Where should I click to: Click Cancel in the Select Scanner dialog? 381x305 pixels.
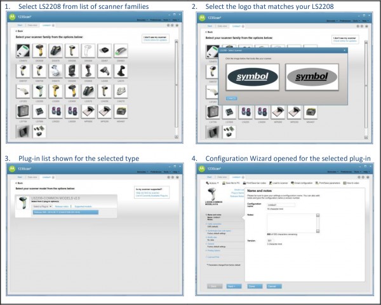[x=232, y=98]
